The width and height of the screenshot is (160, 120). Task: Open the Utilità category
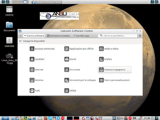(70, 91)
